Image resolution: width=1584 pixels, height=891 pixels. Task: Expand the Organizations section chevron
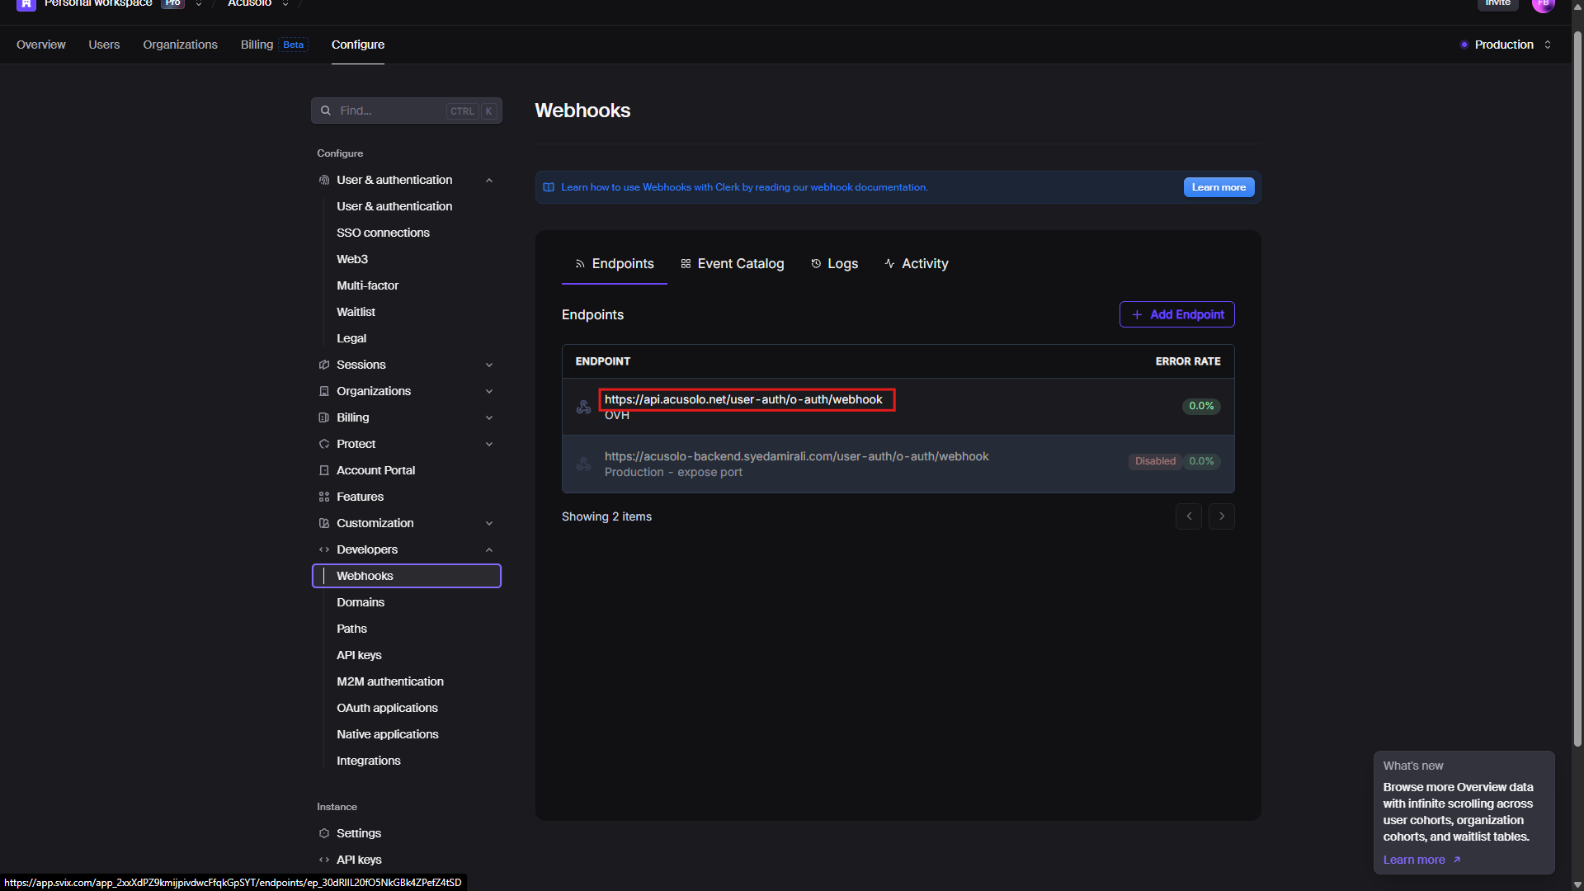click(x=489, y=391)
